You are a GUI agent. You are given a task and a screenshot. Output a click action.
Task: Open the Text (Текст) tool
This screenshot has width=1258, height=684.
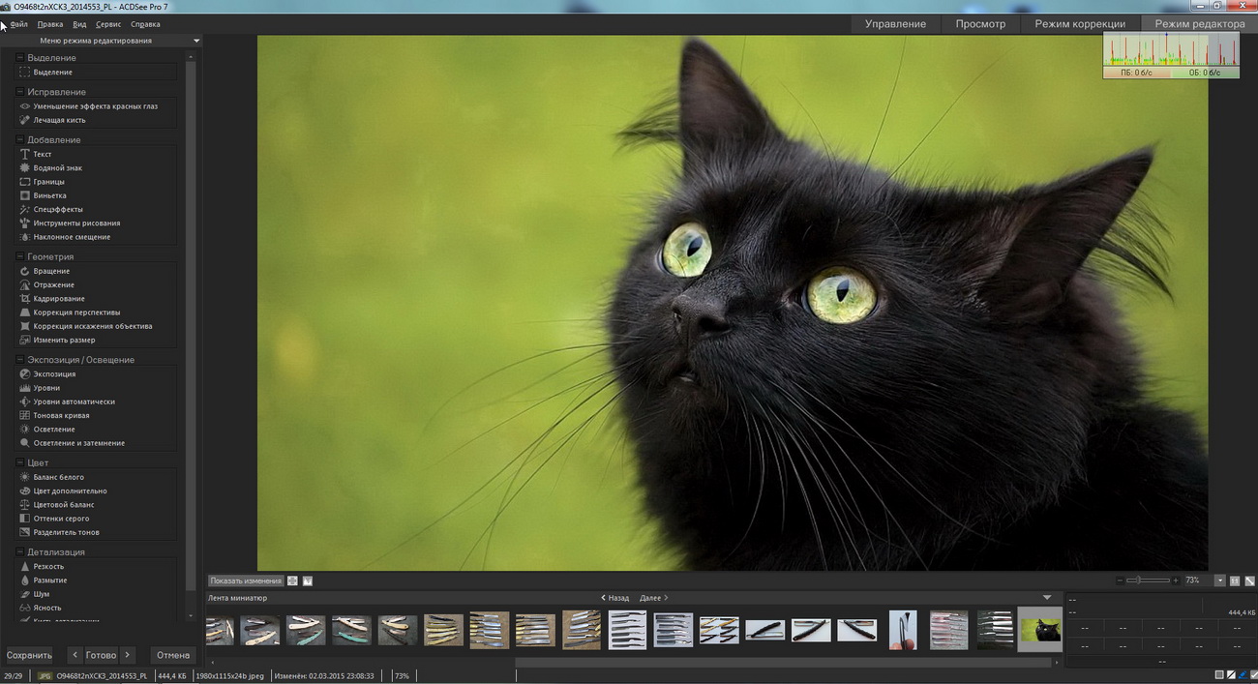(43, 154)
